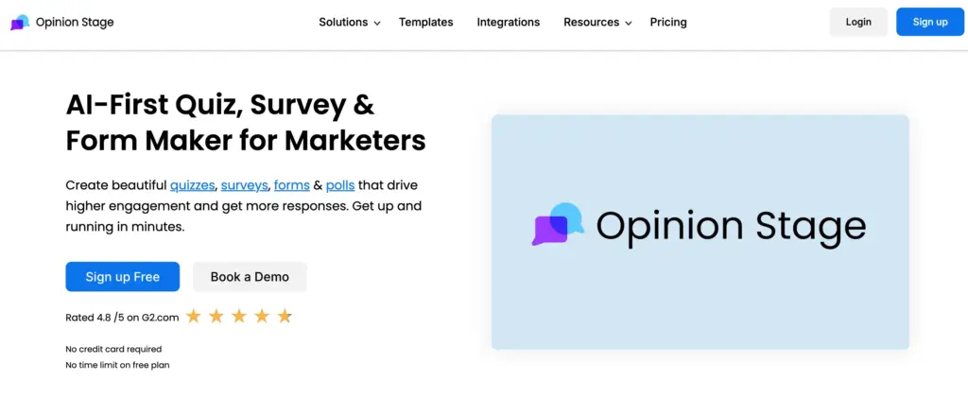This screenshot has height=415, width=968.
Task: Visit the forms link
Action: pos(291,185)
